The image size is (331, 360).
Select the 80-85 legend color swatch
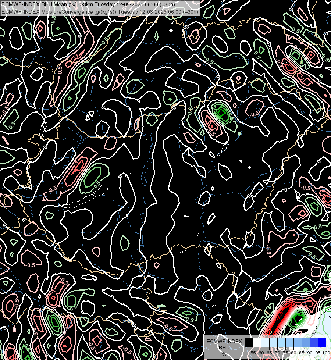coord(298,342)
